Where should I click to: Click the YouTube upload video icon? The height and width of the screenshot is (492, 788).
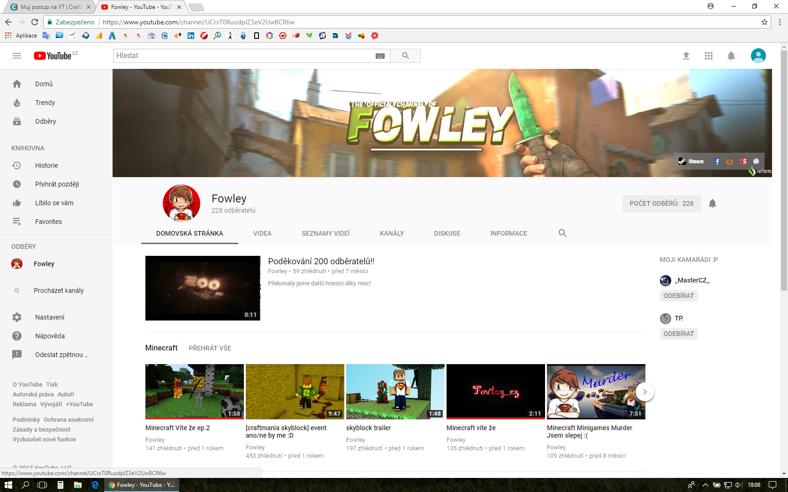tap(686, 56)
